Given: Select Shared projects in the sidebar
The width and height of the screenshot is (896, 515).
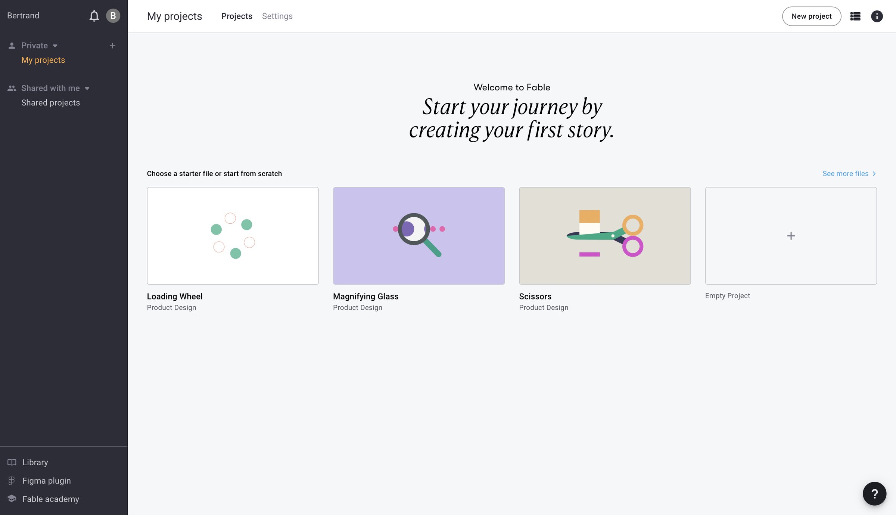Looking at the screenshot, I should pos(50,103).
